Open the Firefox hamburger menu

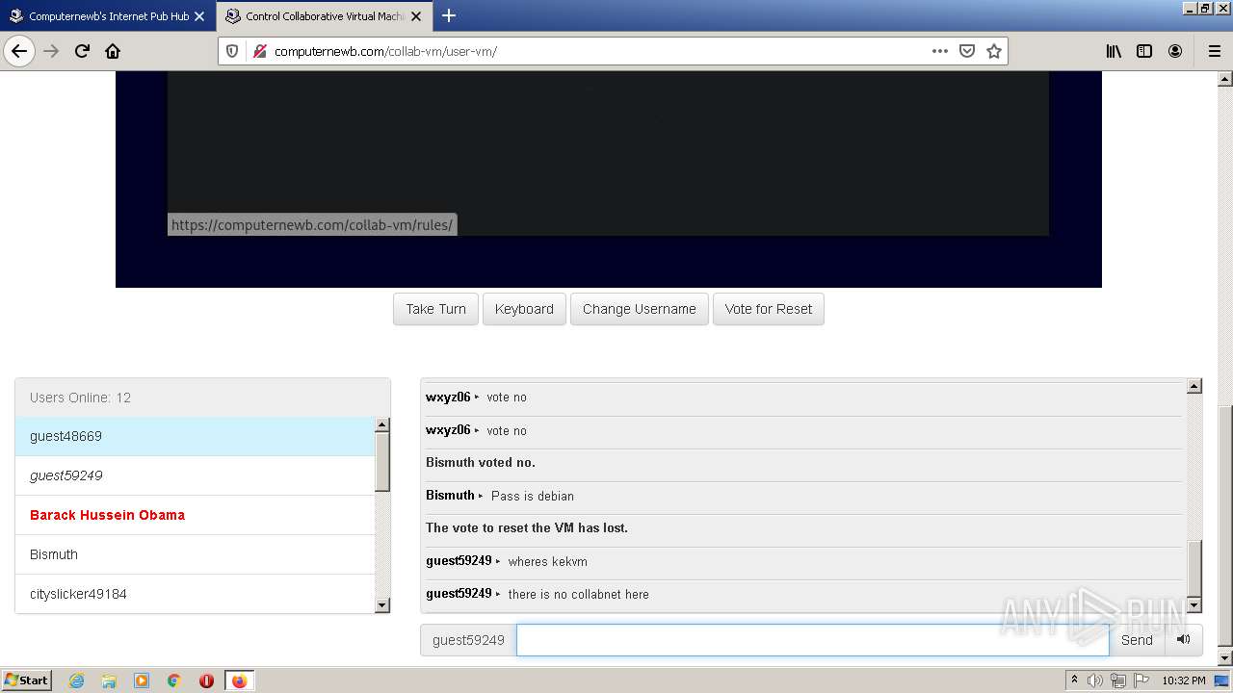coord(1214,51)
